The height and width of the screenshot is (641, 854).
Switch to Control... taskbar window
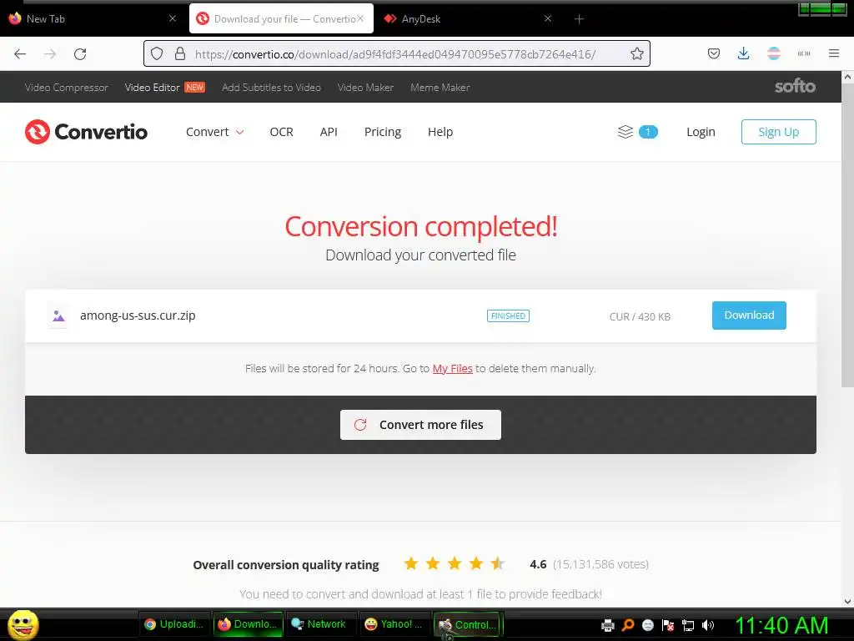[x=468, y=624]
